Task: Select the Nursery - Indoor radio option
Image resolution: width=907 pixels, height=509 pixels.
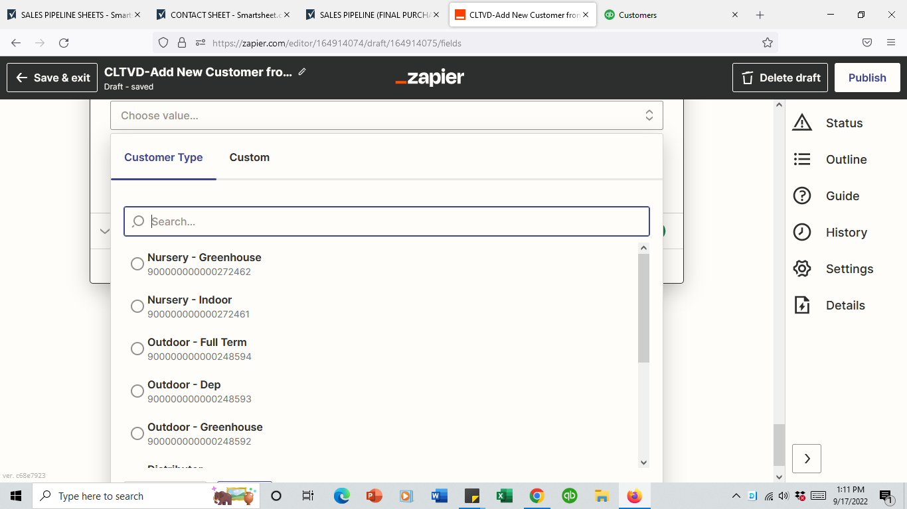Action: (137, 306)
